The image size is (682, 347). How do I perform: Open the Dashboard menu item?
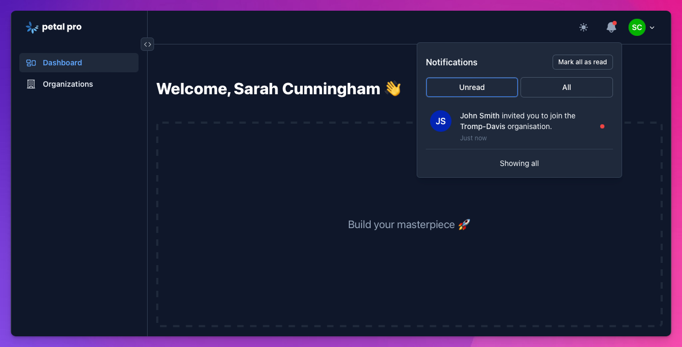pos(63,63)
